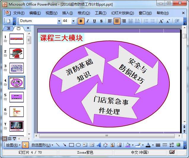The image size is (189, 158).
Task: Increase font size
Action: [161, 21]
